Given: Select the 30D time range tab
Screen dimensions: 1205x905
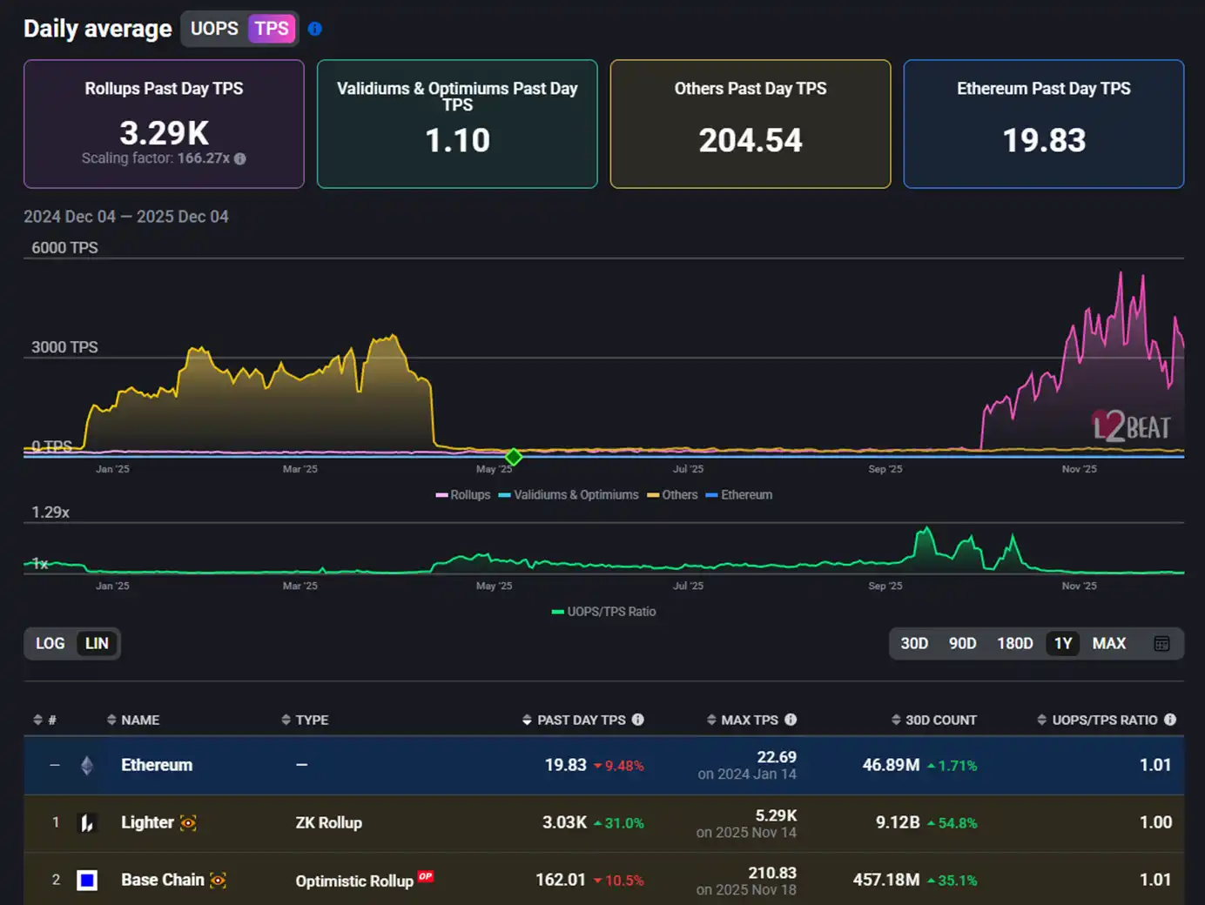Looking at the screenshot, I should point(914,644).
